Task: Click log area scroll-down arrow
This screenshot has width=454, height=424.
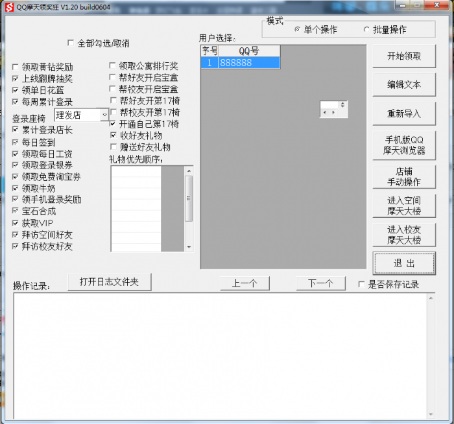Action: pyautogui.click(x=431, y=414)
